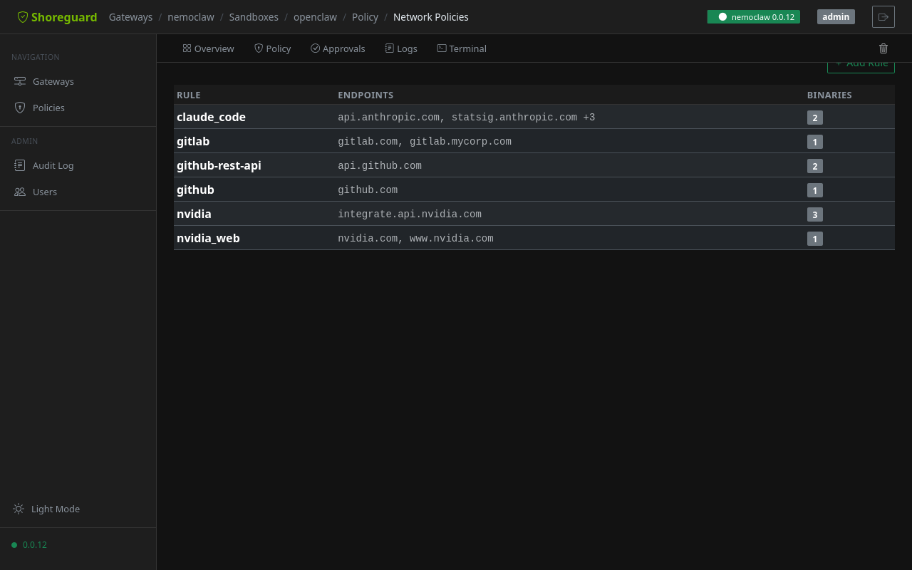Click the Approvals checkmark icon
912x570 pixels.
pos(314,48)
